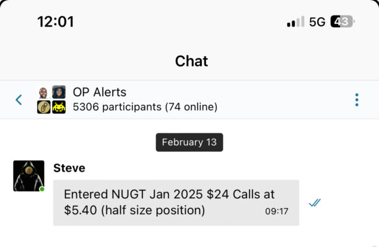The width and height of the screenshot is (379, 247).
Task: Click the February 13 date badge
Action: 189,142
